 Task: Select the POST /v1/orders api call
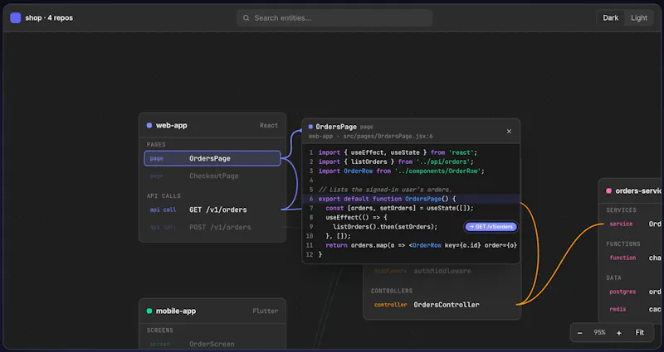[212, 227]
